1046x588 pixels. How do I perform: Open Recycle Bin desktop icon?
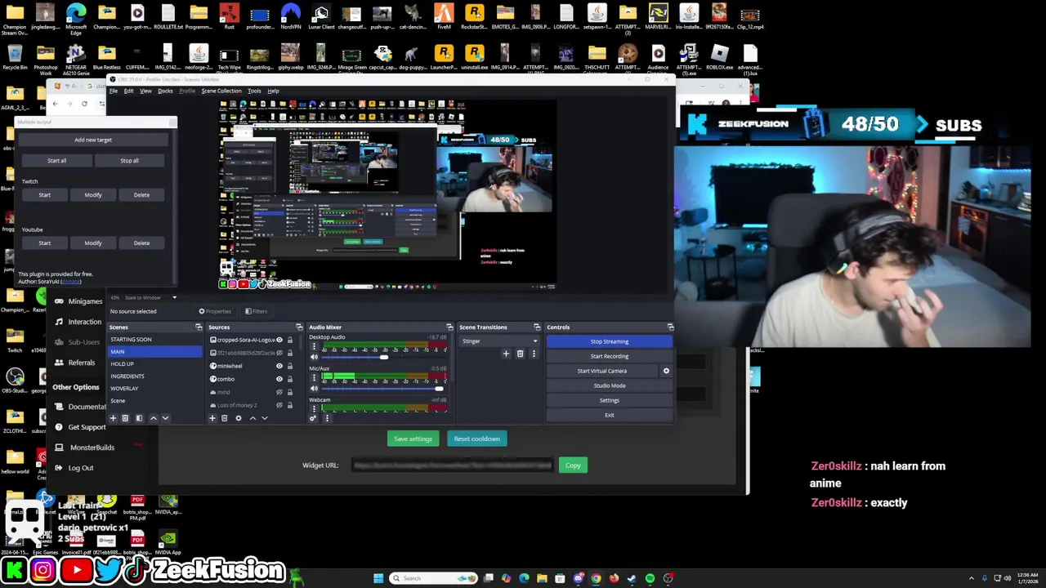click(15, 57)
